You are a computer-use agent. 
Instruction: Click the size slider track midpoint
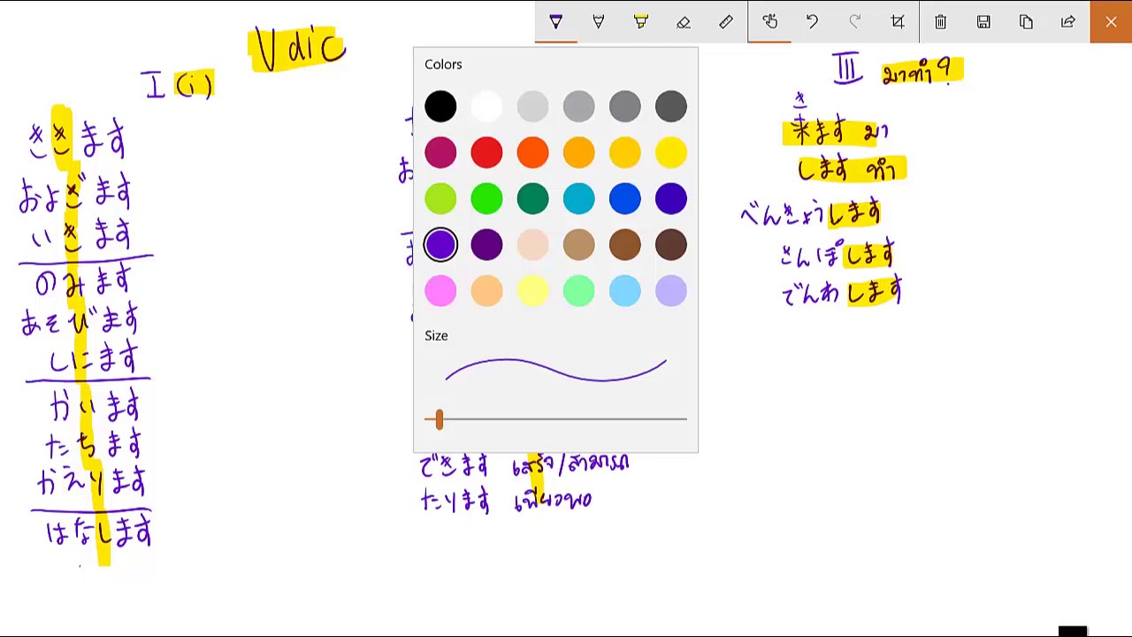click(x=555, y=419)
